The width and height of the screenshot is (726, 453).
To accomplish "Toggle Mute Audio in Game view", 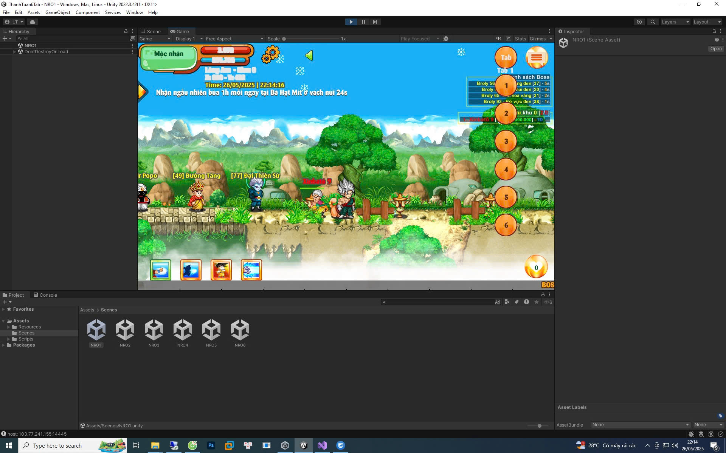I will pos(499,39).
